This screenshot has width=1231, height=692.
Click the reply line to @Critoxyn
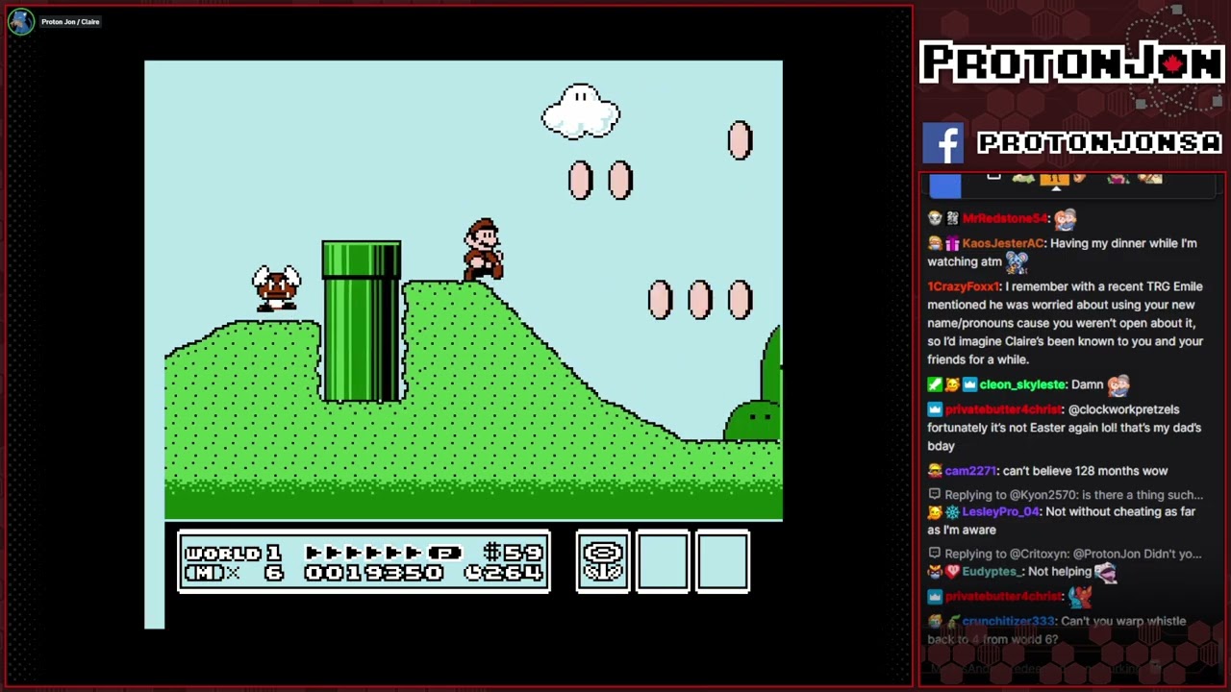(x=1065, y=554)
